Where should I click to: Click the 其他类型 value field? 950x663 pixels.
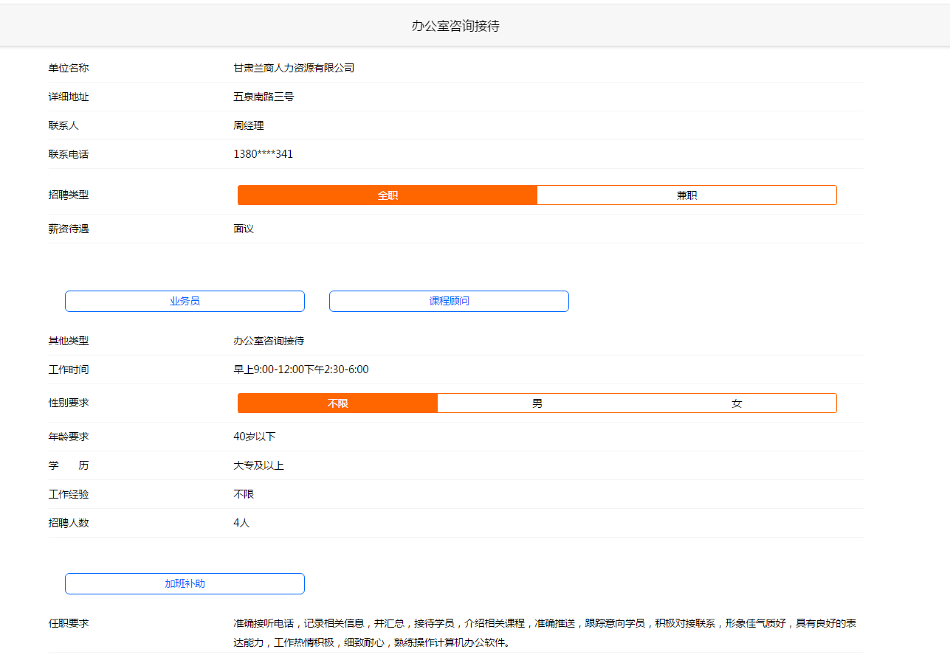point(269,341)
